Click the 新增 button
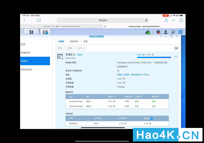The height and width of the screenshot is (143, 204). pyautogui.click(x=60, y=48)
